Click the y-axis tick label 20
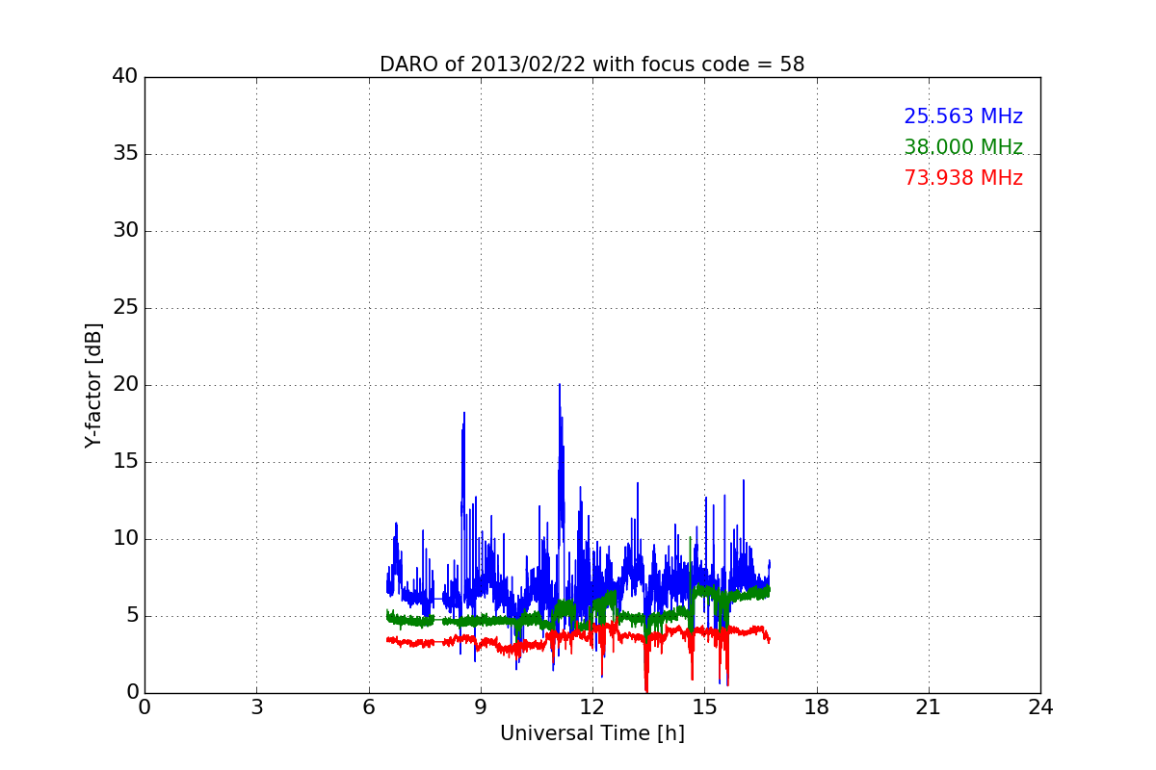 125,385
